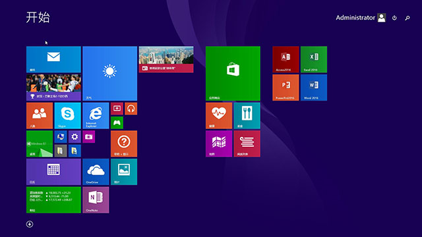Open the small This PC computer tile
Image resolution: width=422 pixels, height=237 pixels.
pyautogui.click(x=61, y=137)
